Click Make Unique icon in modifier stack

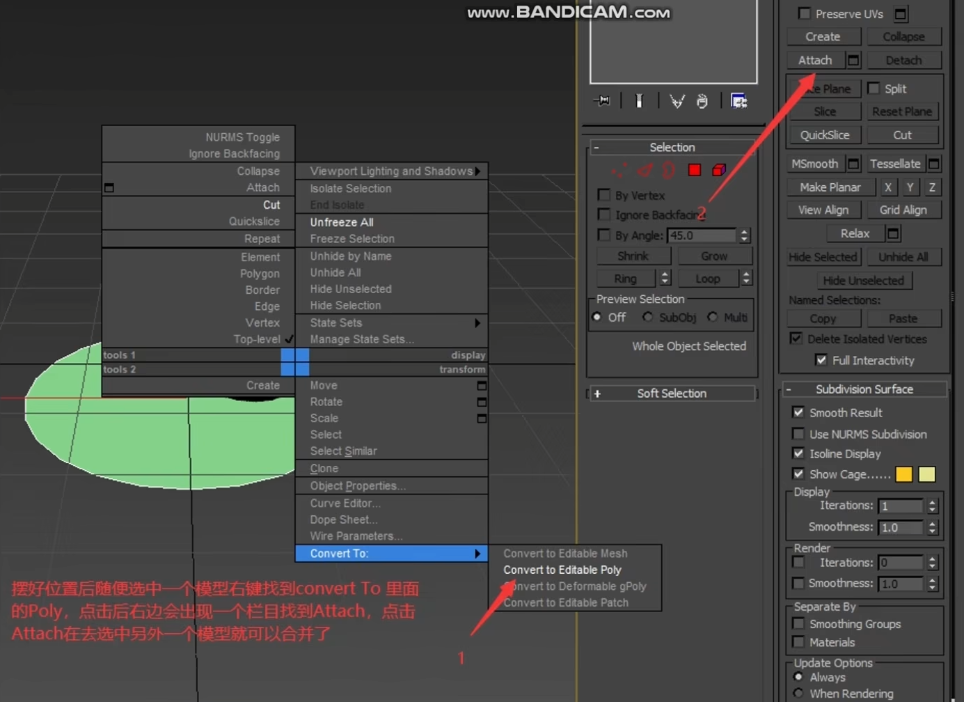click(677, 101)
